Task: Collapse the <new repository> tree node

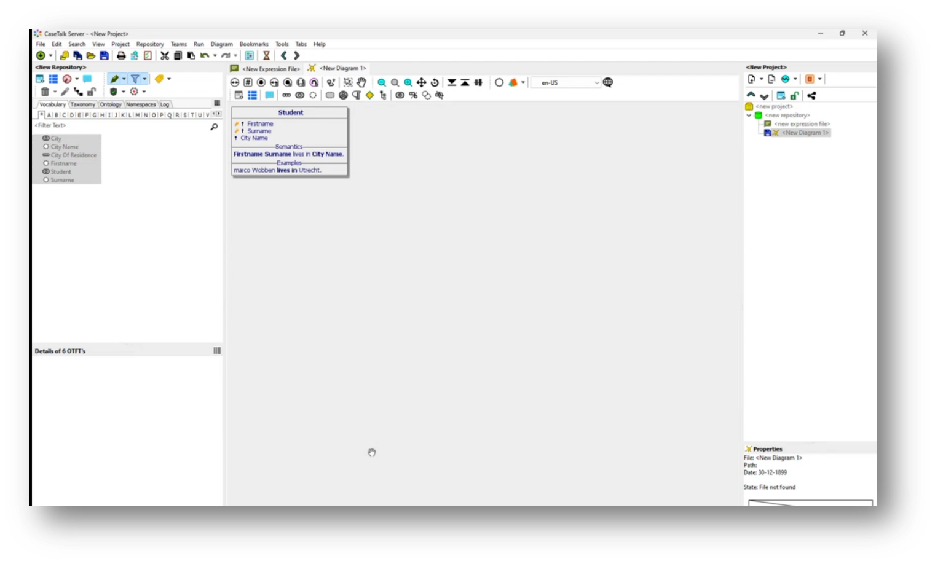Action: pyautogui.click(x=749, y=116)
